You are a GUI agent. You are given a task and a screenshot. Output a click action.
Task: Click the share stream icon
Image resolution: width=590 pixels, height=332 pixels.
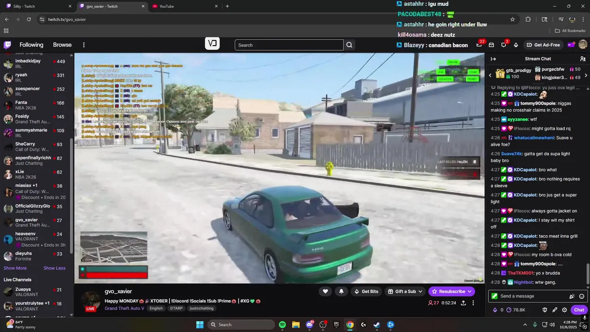[x=463, y=303]
